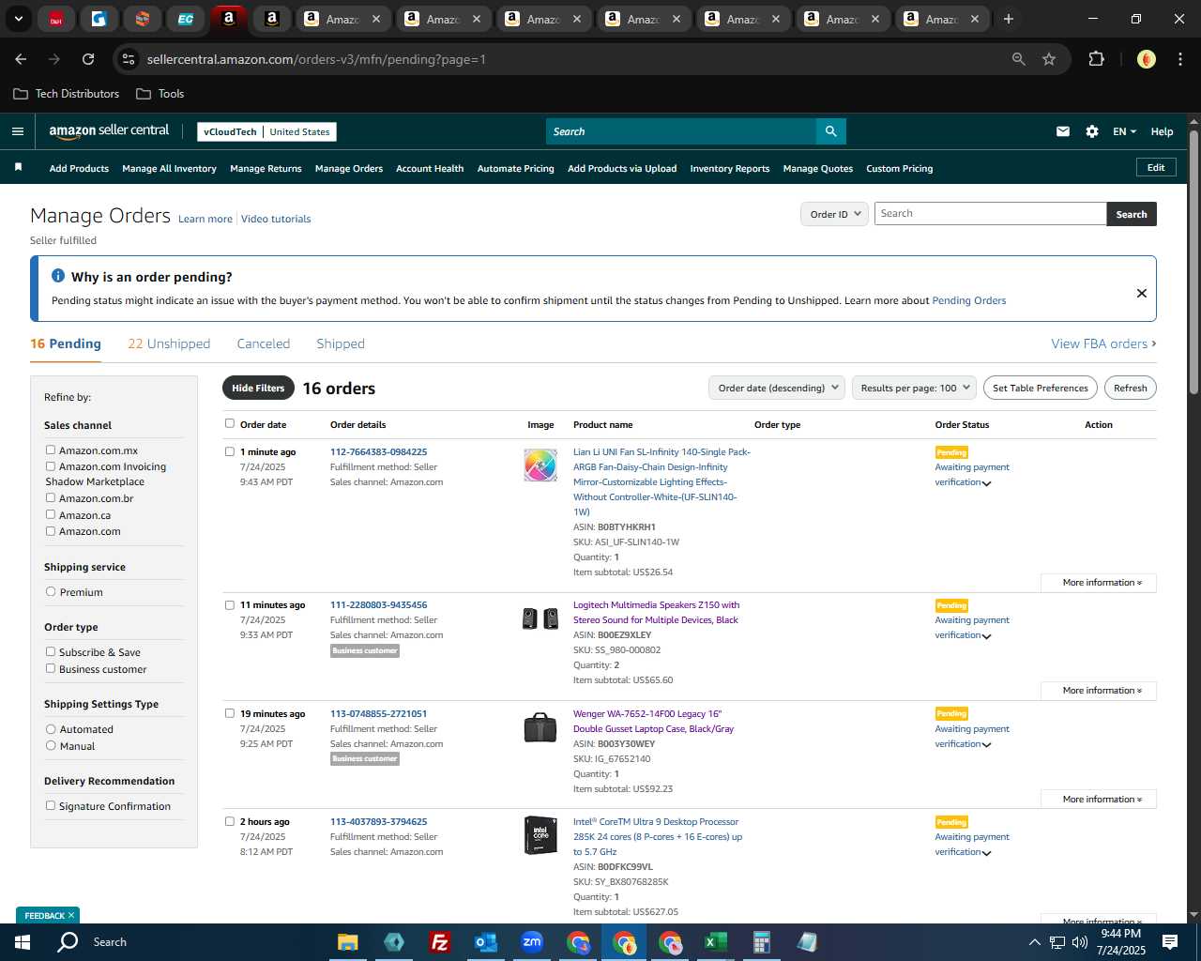1201x961 pixels.
Task: Click Set Table Preferences
Action: (1041, 388)
